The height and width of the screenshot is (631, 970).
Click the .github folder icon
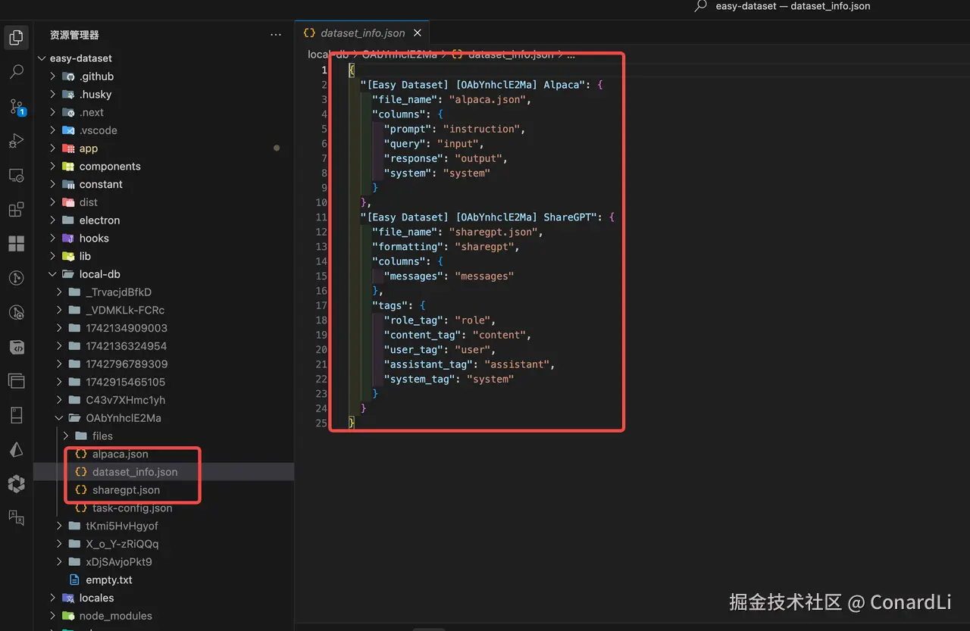[68, 77]
